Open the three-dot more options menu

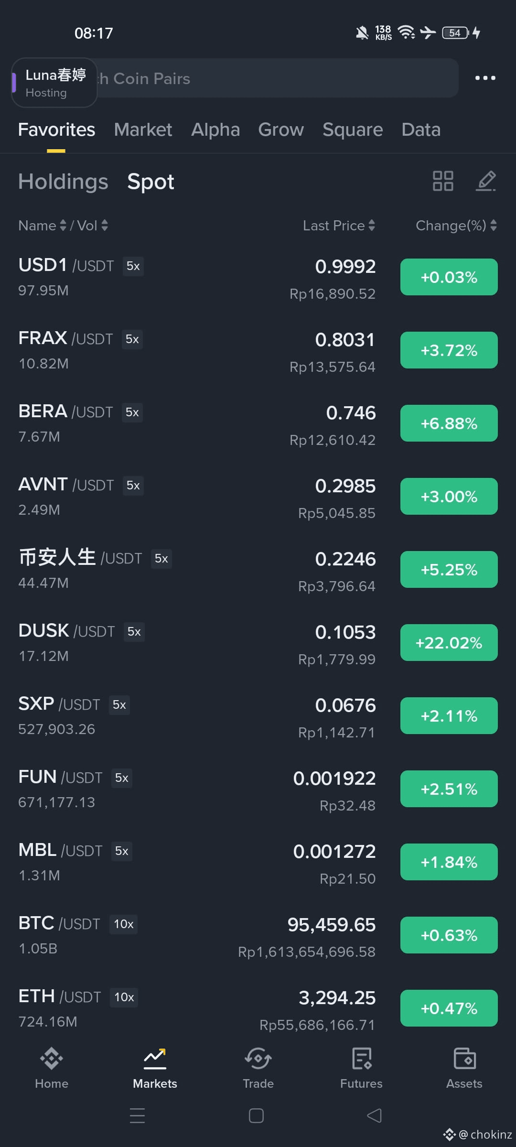click(x=485, y=78)
